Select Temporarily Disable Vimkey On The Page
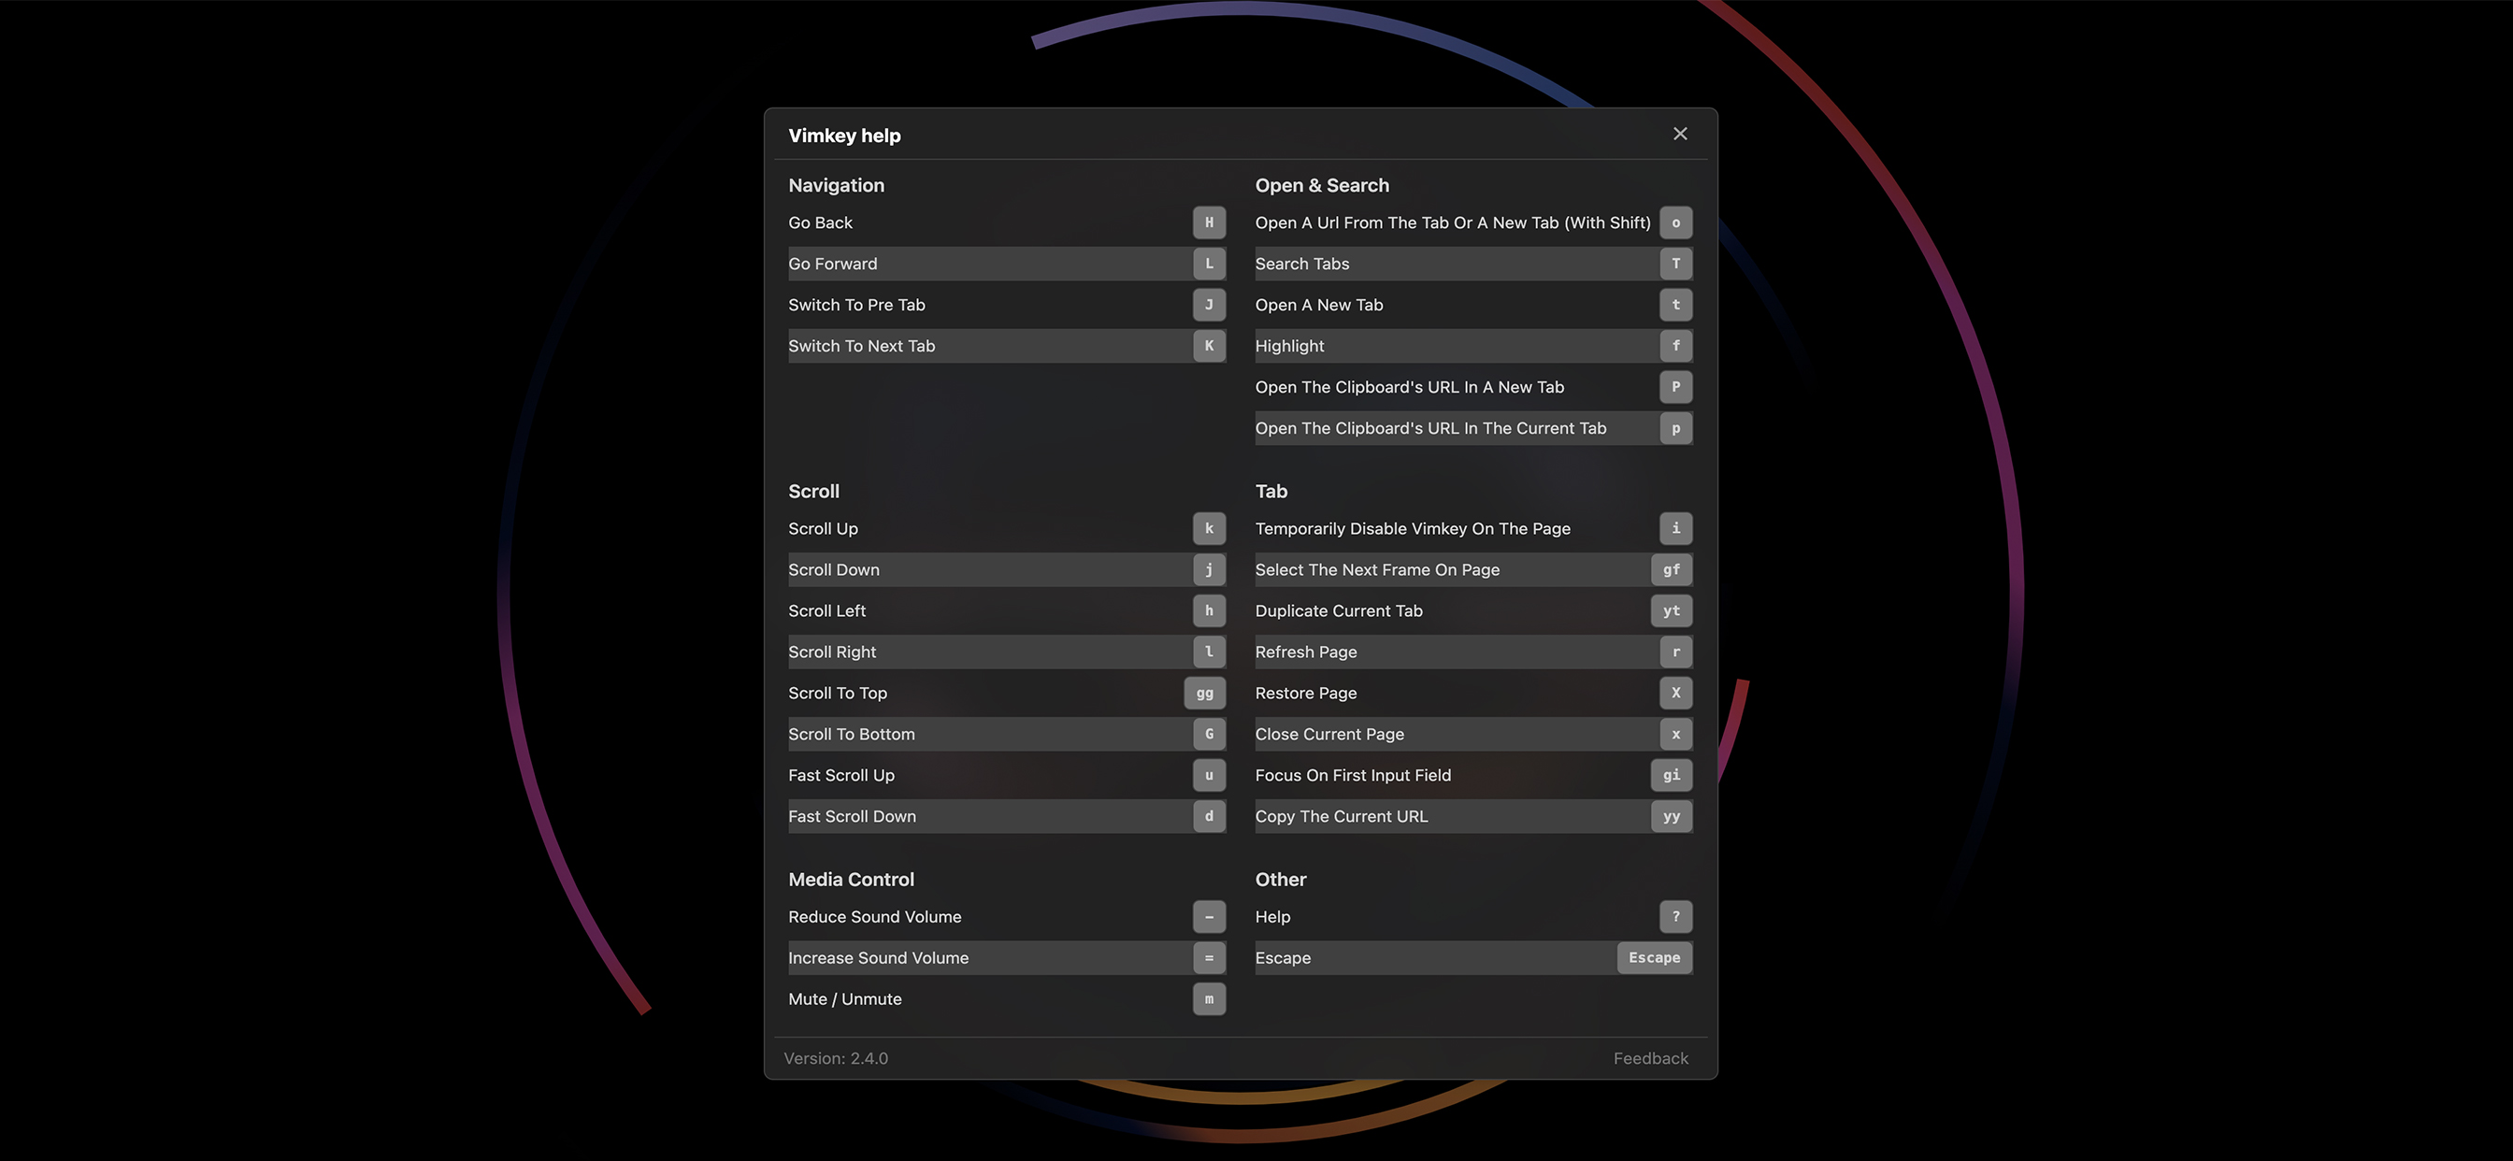Image resolution: width=2513 pixels, height=1161 pixels. [1413, 529]
